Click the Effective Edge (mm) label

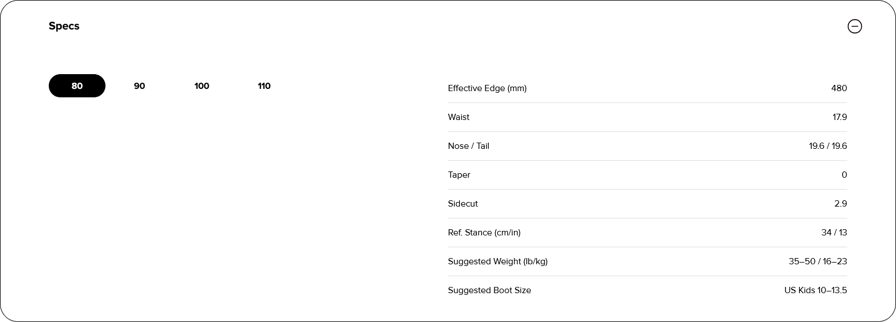pyautogui.click(x=487, y=88)
